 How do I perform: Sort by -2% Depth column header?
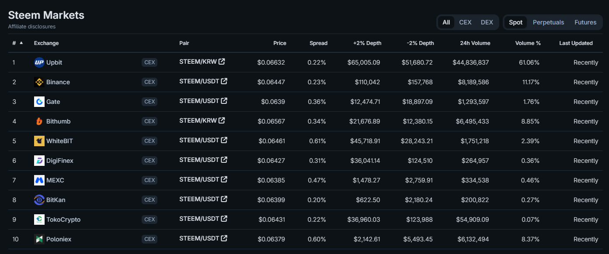[421, 43]
